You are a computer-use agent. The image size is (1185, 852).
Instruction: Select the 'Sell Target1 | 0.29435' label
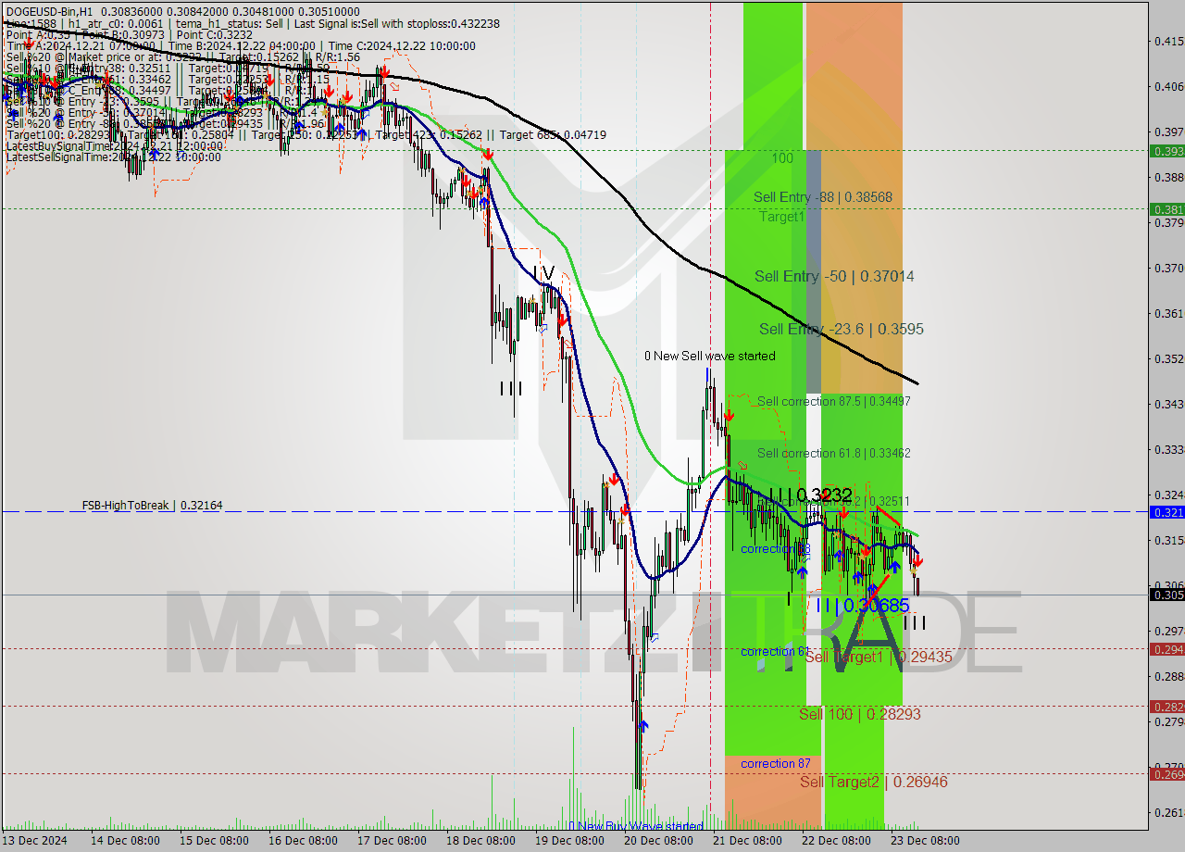click(x=879, y=657)
